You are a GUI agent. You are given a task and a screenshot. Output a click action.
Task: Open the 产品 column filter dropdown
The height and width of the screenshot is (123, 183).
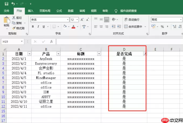58,54
